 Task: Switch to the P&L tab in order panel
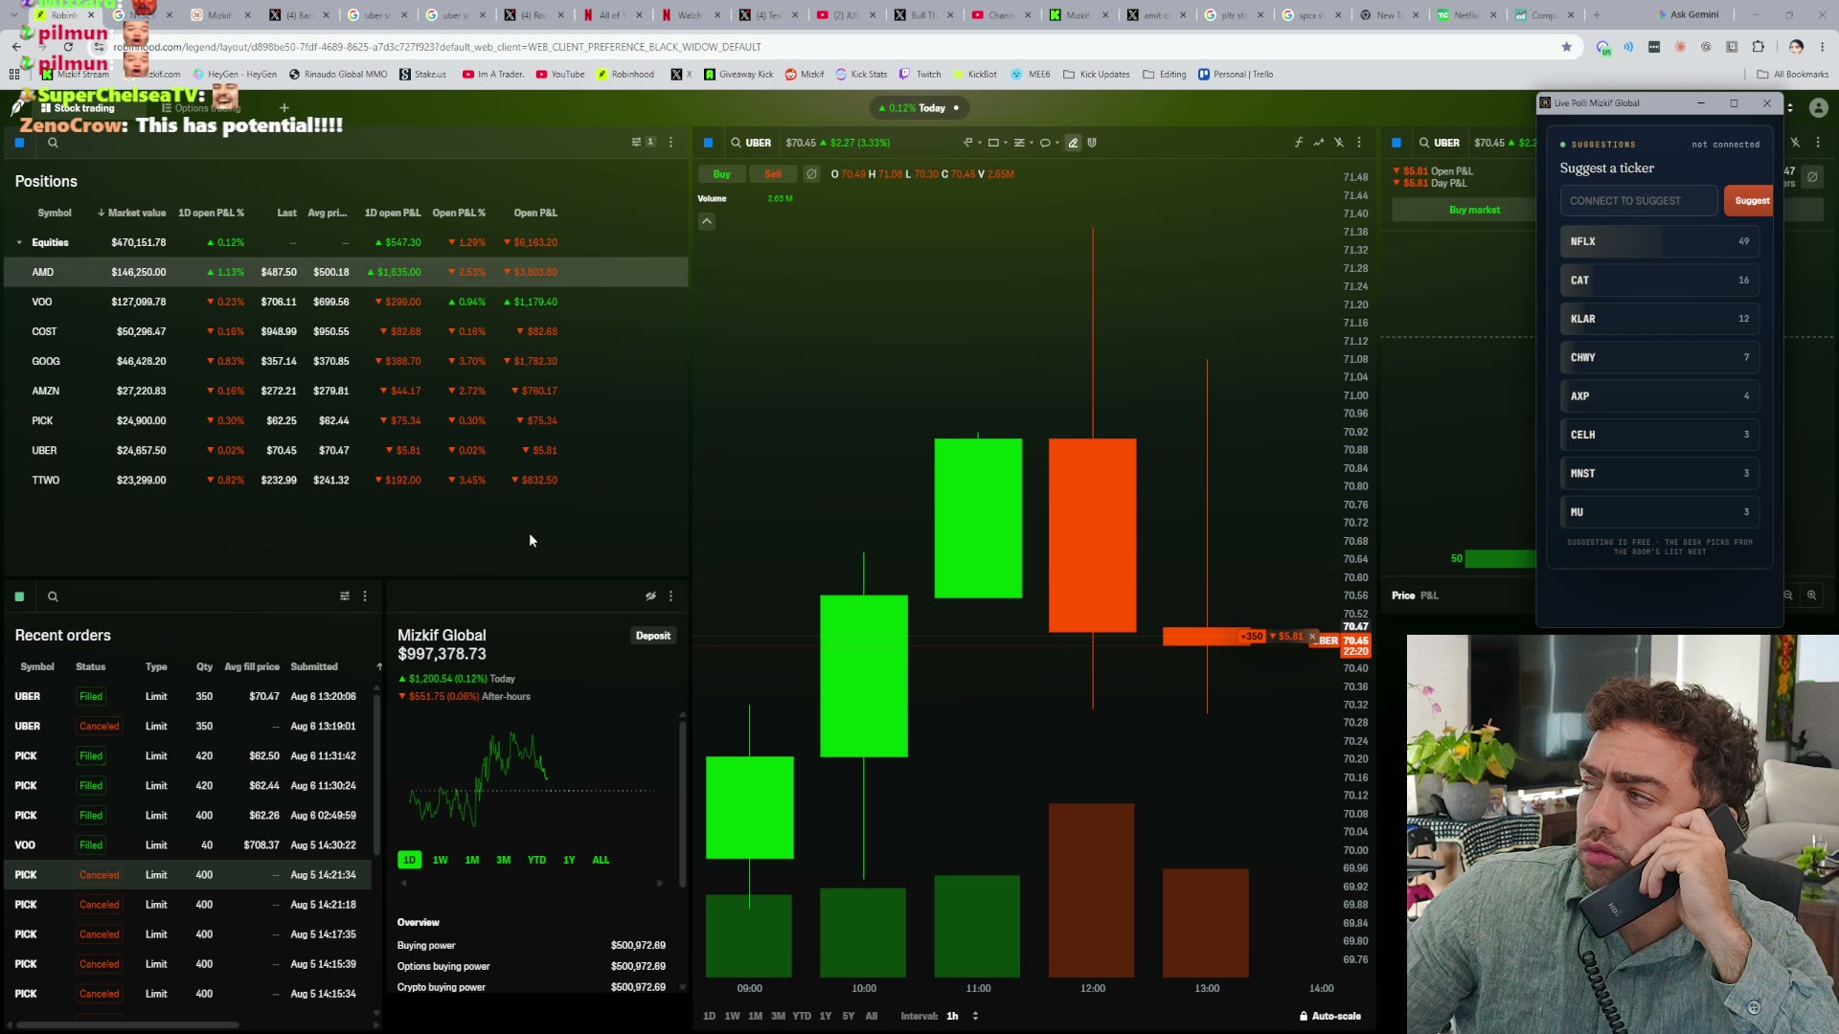1429,596
